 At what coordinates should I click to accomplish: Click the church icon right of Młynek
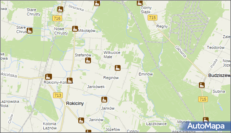coord(205,120)
